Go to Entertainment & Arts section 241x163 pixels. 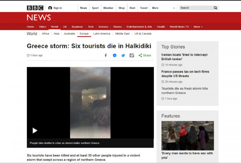(x=139, y=27)
